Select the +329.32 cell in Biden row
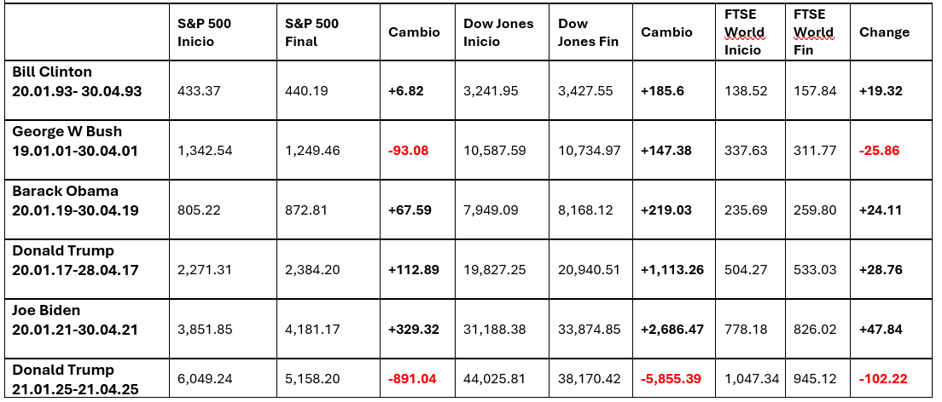The width and height of the screenshot is (942, 402). 413,330
